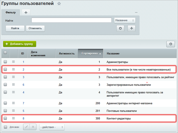The width and height of the screenshot is (178, 133).
Task: Click the filter settings gear icon
Action: (120, 28)
